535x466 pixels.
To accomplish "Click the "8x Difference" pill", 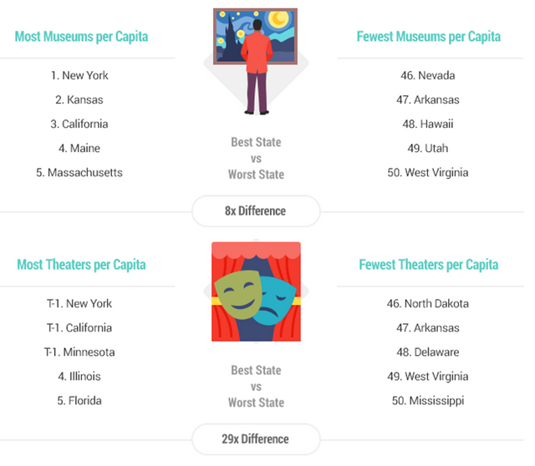I will [256, 210].
